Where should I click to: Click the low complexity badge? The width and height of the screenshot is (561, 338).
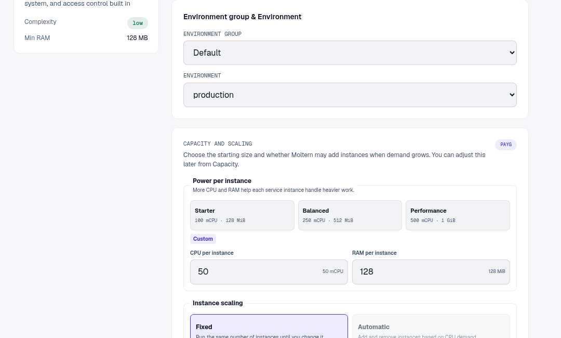pyautogui.click(x=137, y=23)
